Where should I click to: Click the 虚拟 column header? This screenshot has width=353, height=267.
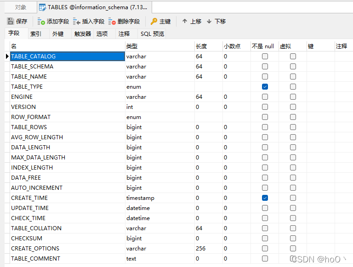[x=293, y=46]
